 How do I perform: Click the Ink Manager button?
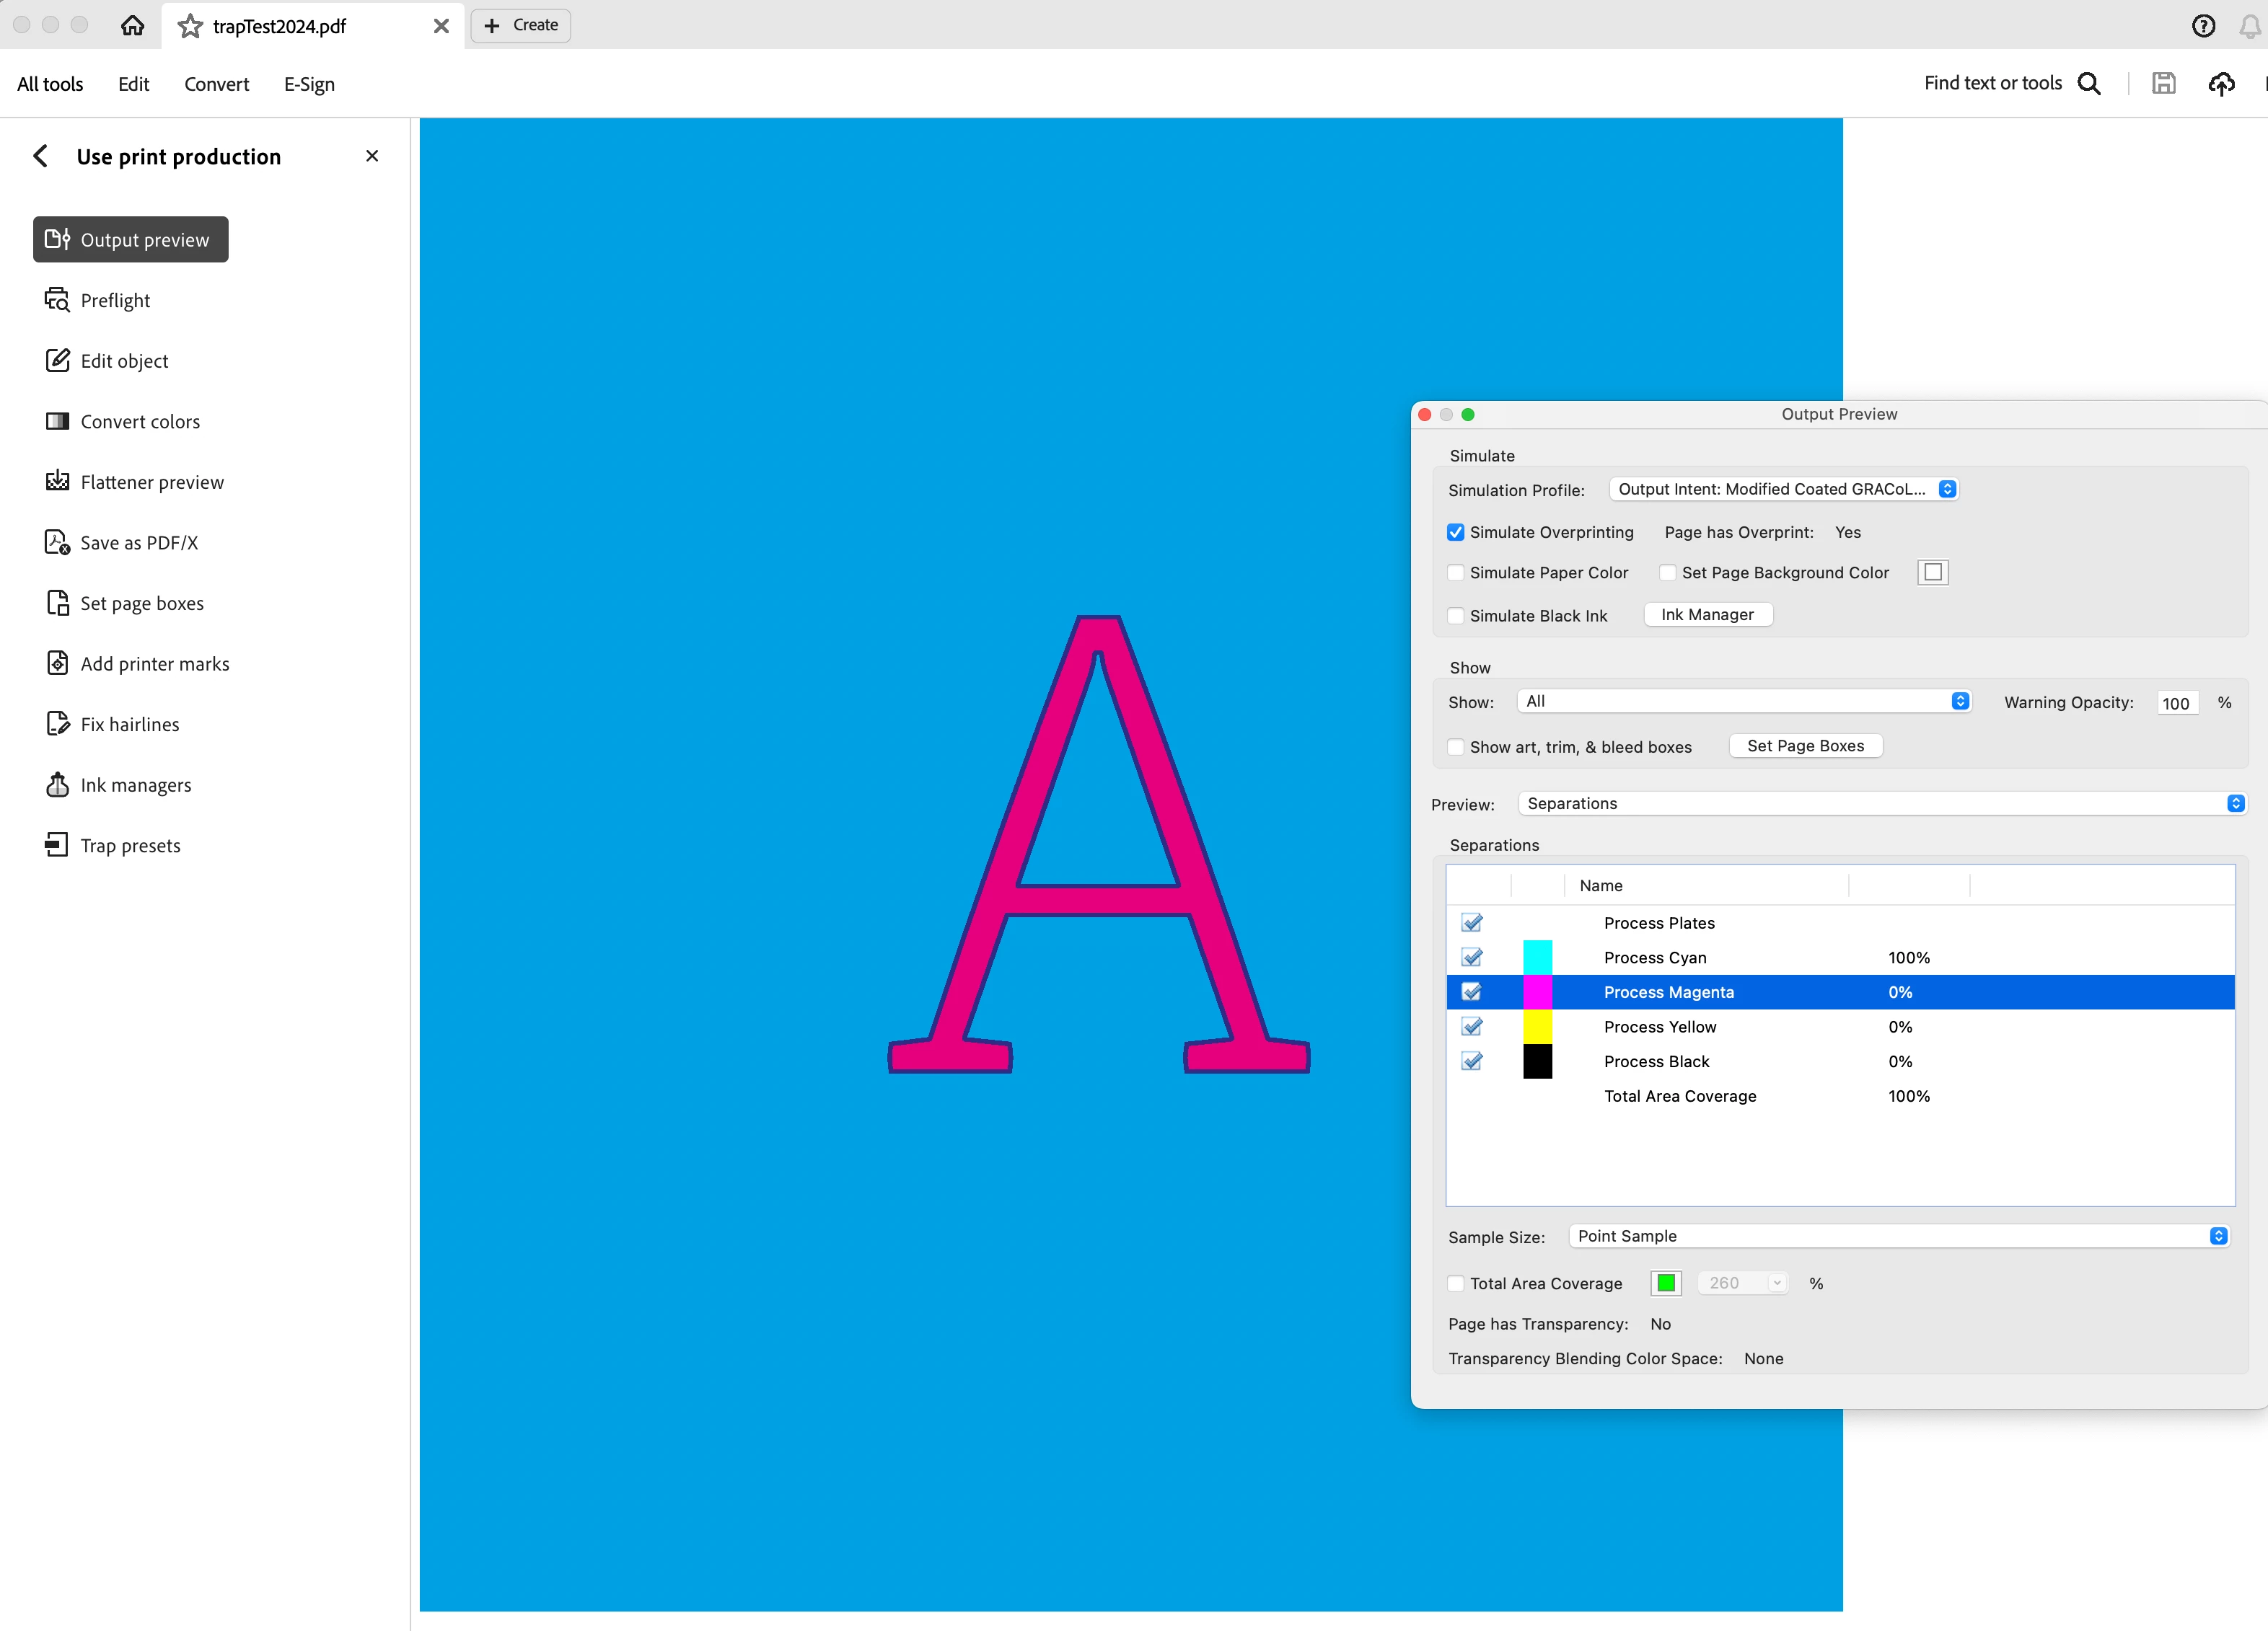pyautogui.click(x=1707, y=616)
